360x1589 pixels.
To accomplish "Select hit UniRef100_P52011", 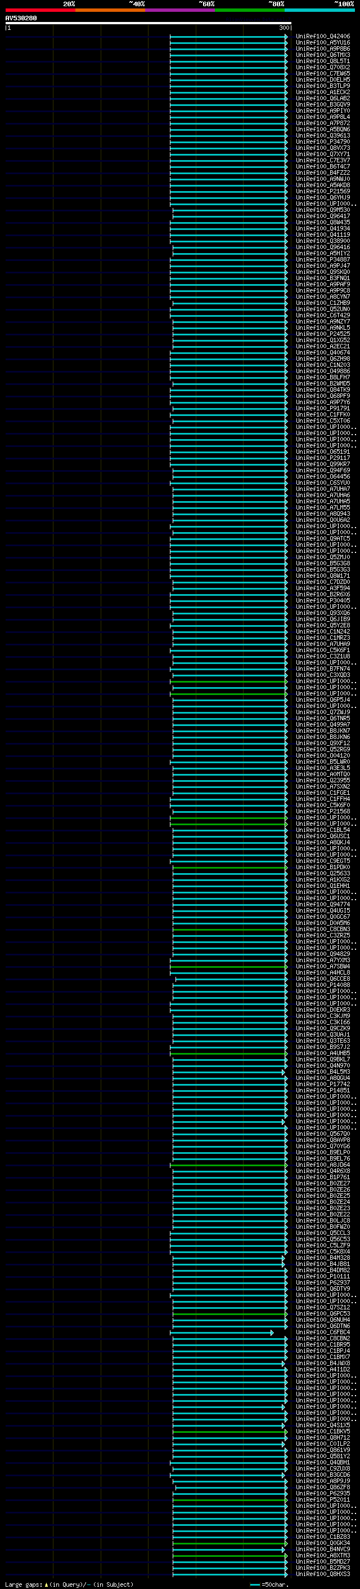I will tap(323, 1499).
